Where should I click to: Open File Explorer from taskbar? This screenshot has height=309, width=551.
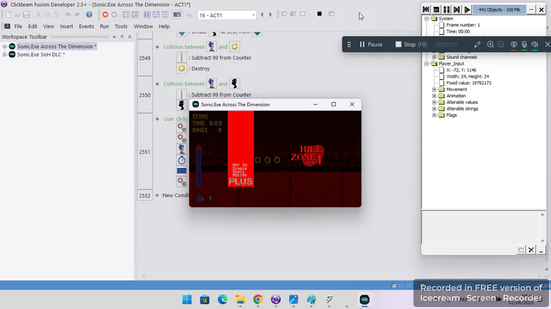coord(240,300)
